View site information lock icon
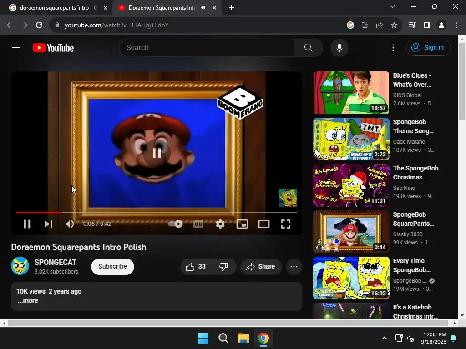 (x=57, y=25)
